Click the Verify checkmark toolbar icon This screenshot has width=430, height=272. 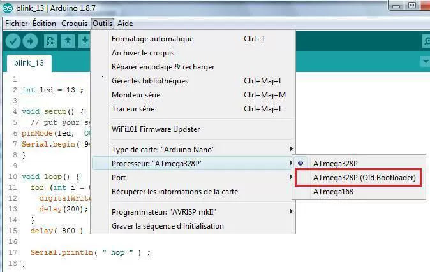(x=13, y=41)
